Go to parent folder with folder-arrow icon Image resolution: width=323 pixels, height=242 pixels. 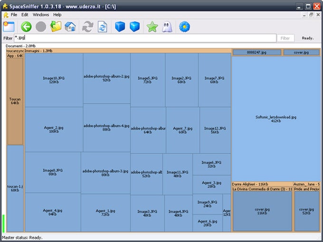coord(56,27)
